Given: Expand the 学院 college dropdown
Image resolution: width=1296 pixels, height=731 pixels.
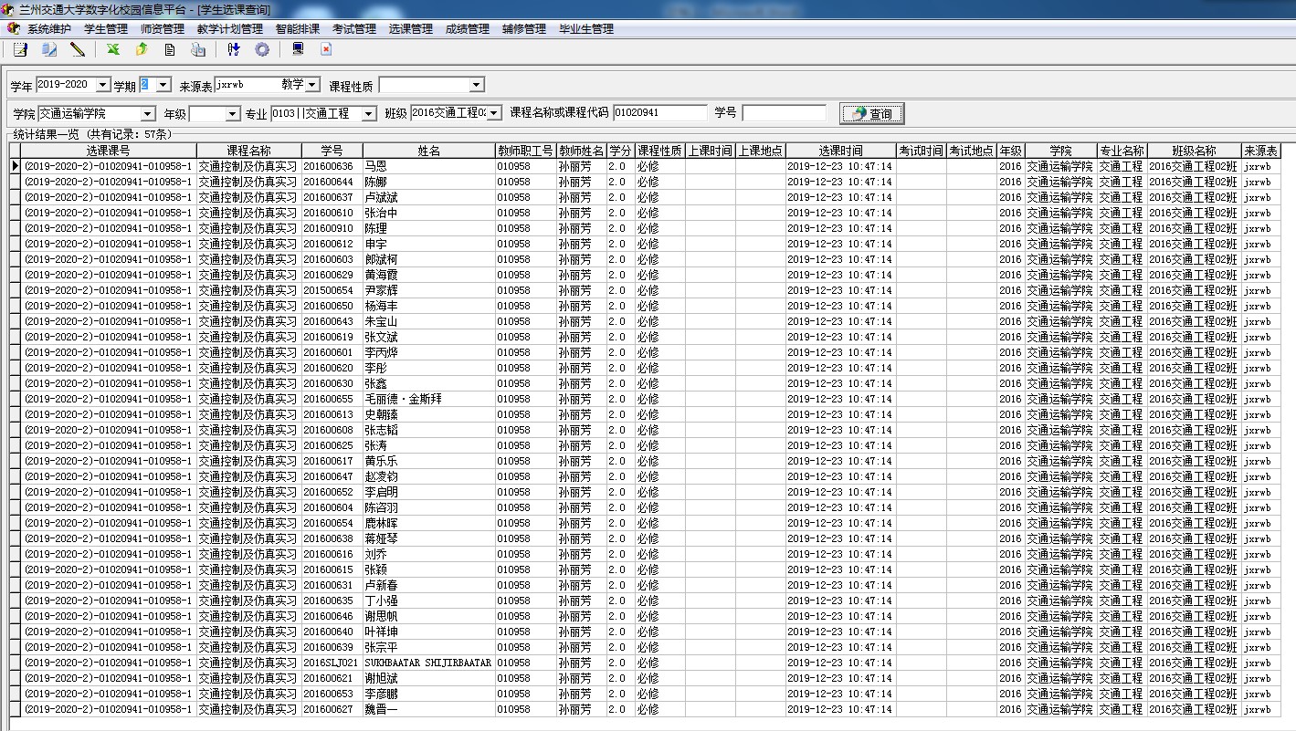Looking at the screenshot, I should 148,114.
